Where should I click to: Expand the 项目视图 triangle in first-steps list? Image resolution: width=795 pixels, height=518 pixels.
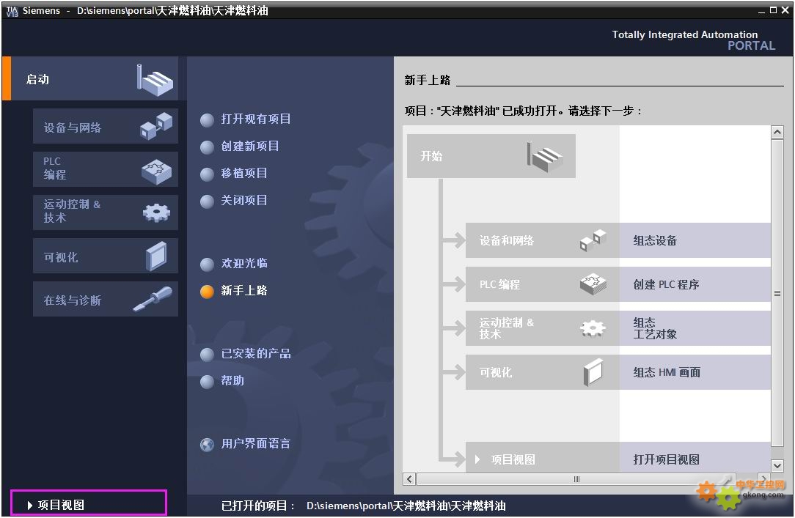coord(477,459)
